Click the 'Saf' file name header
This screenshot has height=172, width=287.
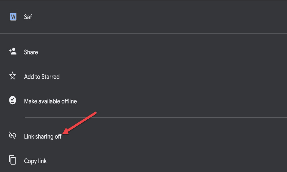[x=28, y=17]
